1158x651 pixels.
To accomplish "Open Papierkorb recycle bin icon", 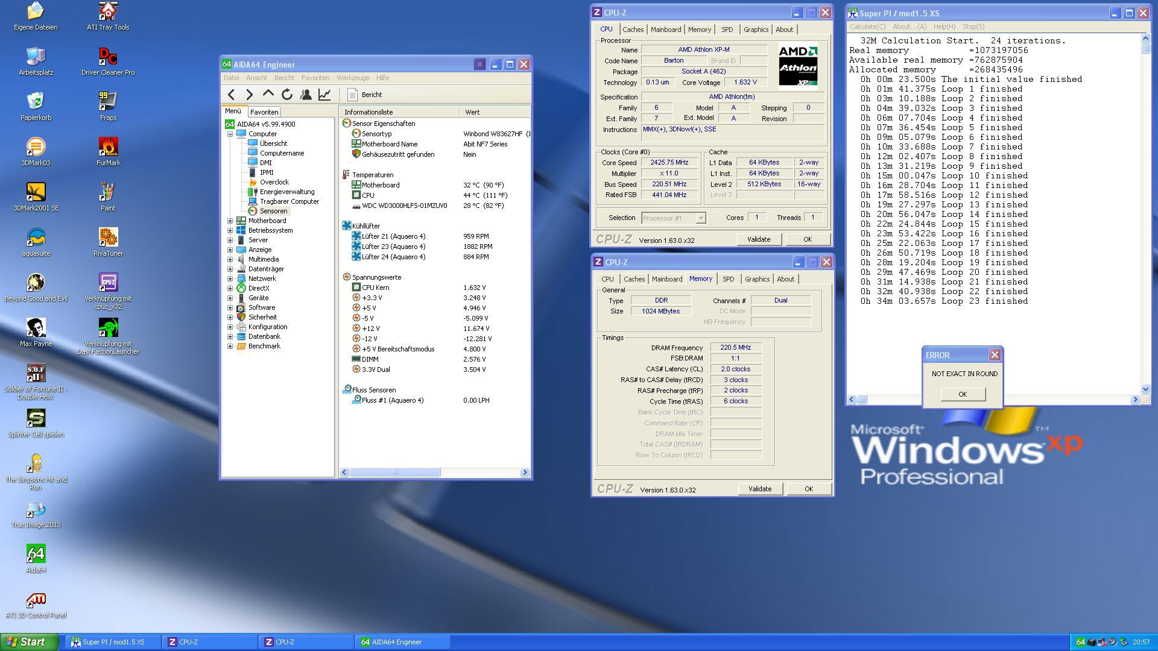I will pos(36,107).
